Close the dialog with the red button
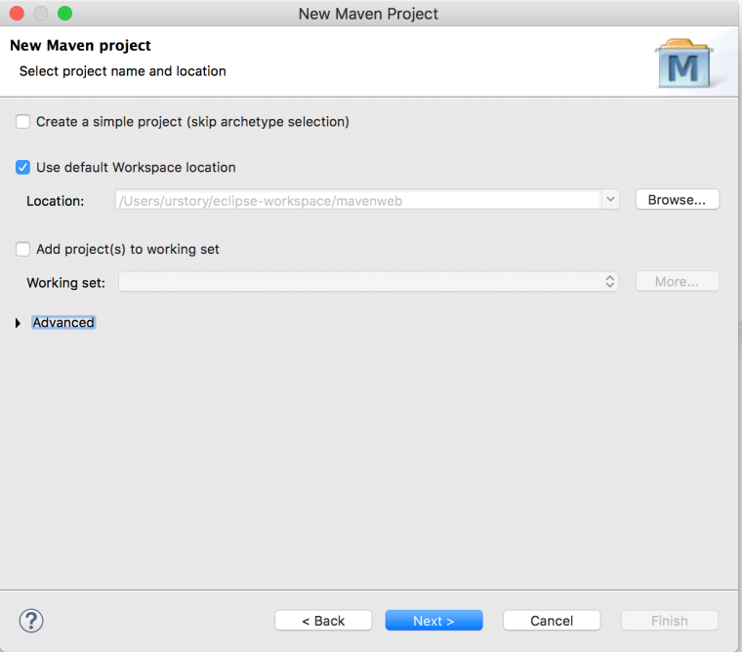The width and height of the screenshot is (742, 652). tap(17, 14)
